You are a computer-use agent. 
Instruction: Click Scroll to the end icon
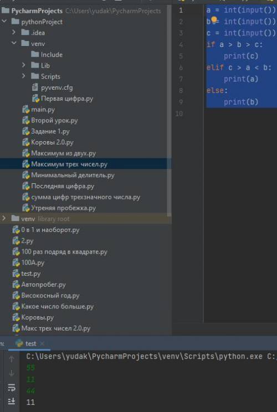(11, 401)
